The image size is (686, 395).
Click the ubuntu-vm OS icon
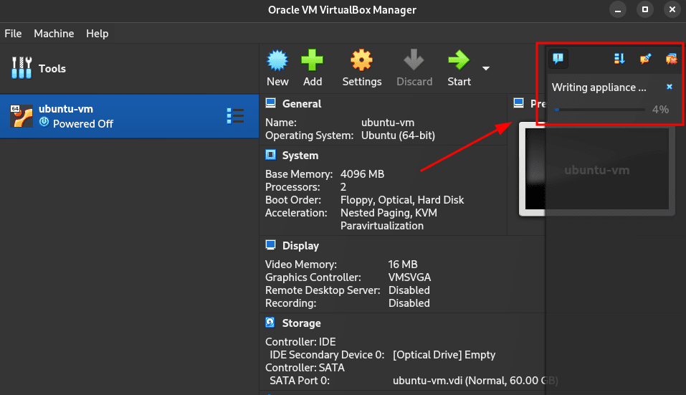coord(22,116)
